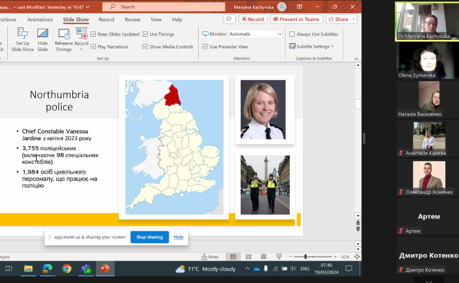Uncheck Use Presenter View
This screenshot has height=283, width=459.
[205, 47]
